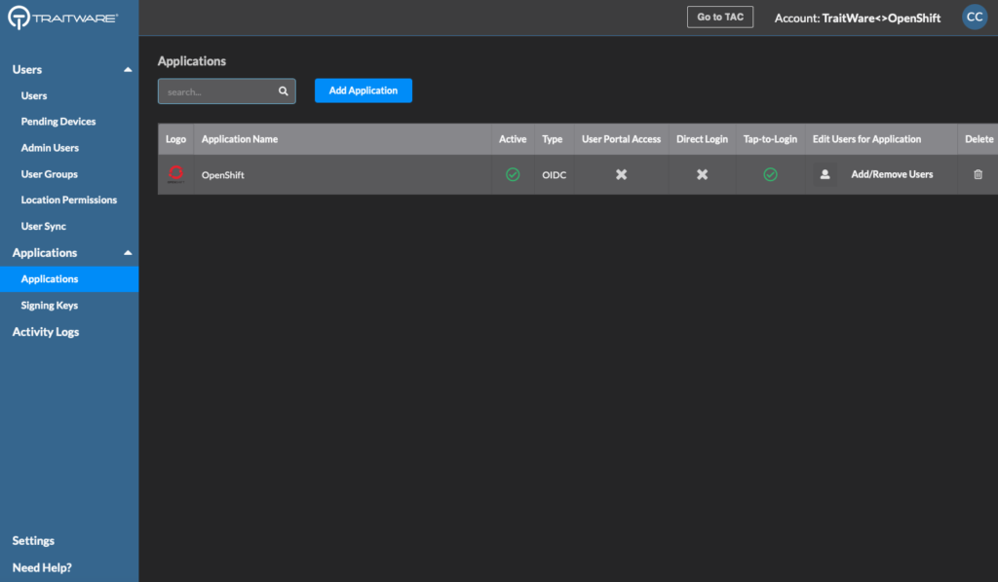Collapse the Users sidebar section arrow

pyautogui.click(x=128, y=70)
